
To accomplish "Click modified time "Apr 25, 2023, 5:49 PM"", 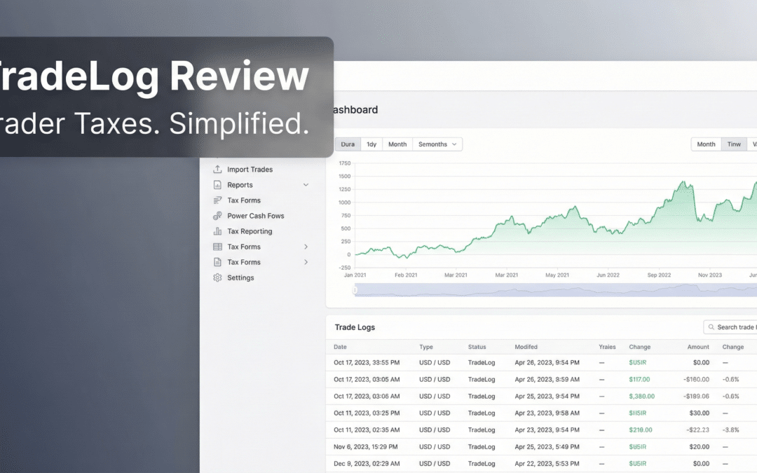I will pyautogui.click(x=547, y=447).
